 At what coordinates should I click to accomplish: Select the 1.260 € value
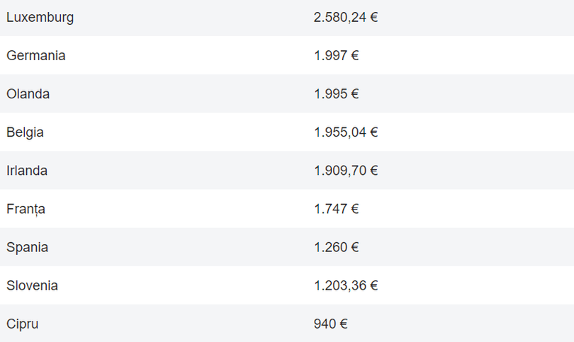(336, 247)
